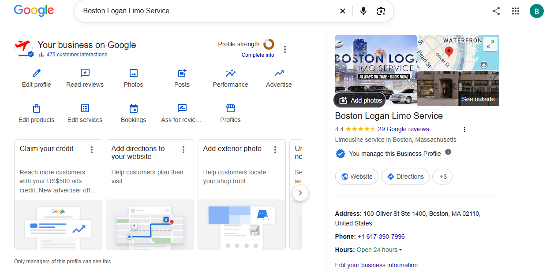Open the Add exterior photo card
550x273 pixels.
point(242,195)
